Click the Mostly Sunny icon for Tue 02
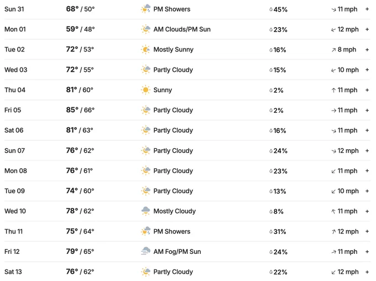The image size is (376, 281). point(145,49)
